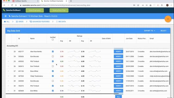Go forward in browser history
Screen dimensions: 174x98
point(8,5)
